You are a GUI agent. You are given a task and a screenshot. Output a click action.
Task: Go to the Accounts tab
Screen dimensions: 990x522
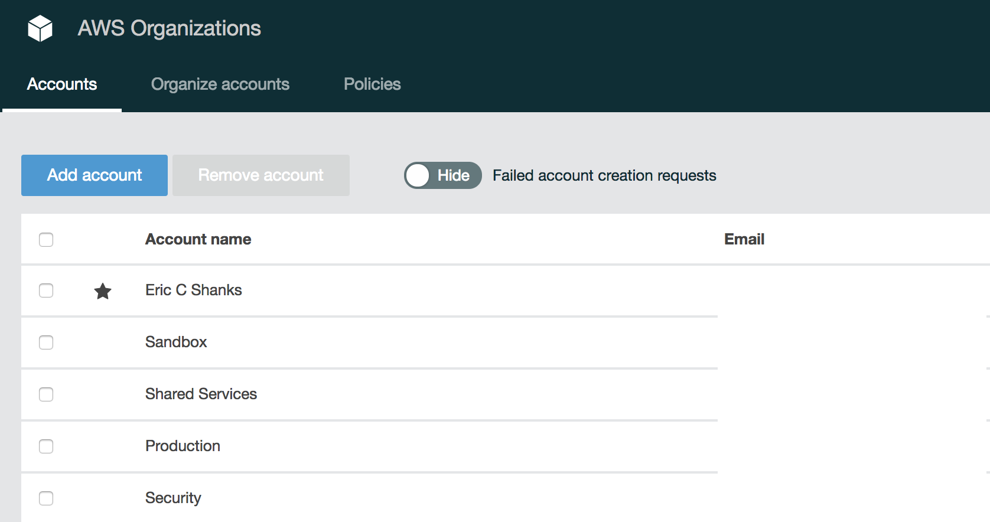pyautogui.click(x=62, y=84)
